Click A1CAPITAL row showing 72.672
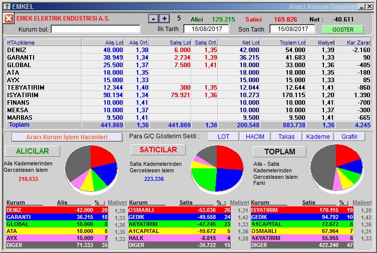 click(x=302, y=224)
